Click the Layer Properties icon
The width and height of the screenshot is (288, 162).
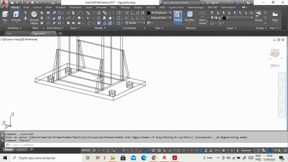click(x=212, y=13)
